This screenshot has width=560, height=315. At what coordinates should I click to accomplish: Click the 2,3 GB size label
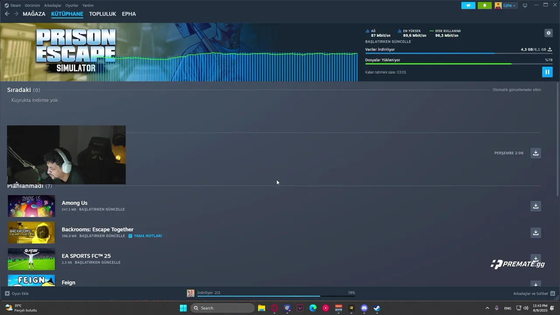(x=67, y=262)
